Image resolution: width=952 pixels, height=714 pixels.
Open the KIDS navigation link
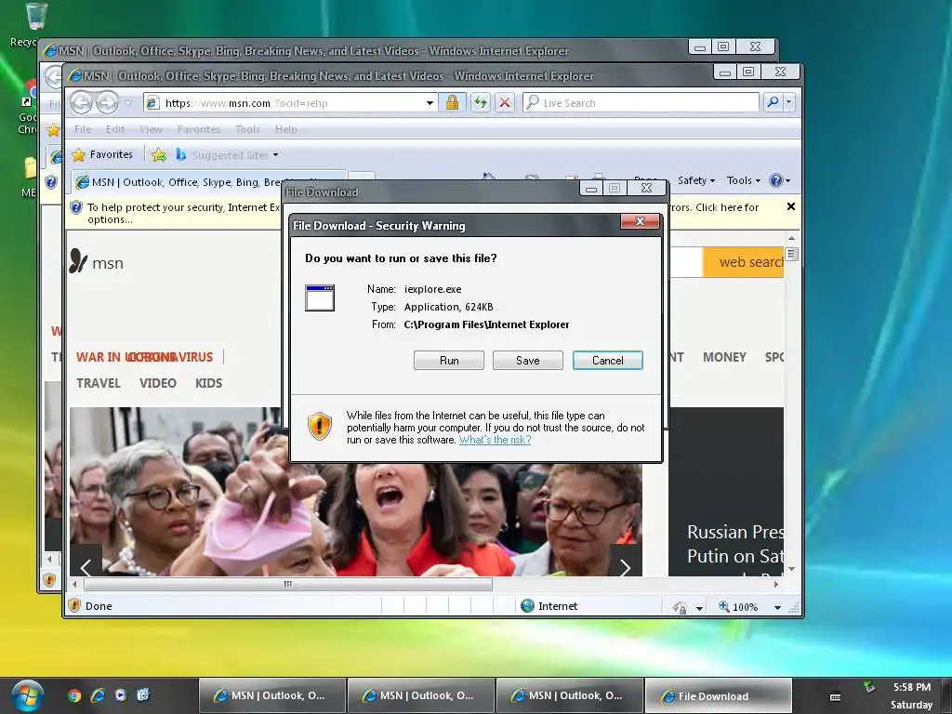pos(208,383)
